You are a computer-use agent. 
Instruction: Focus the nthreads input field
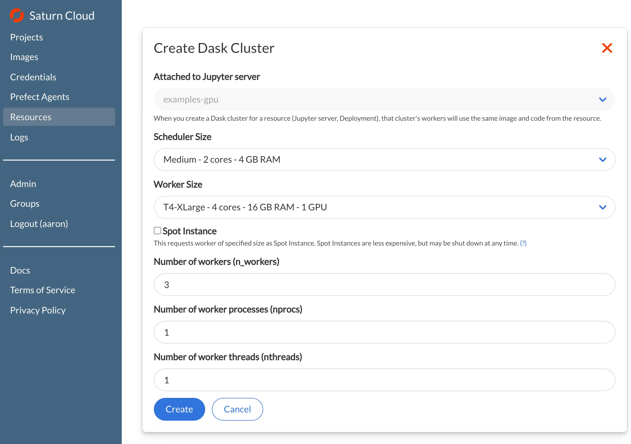click(x=384, y=380)
